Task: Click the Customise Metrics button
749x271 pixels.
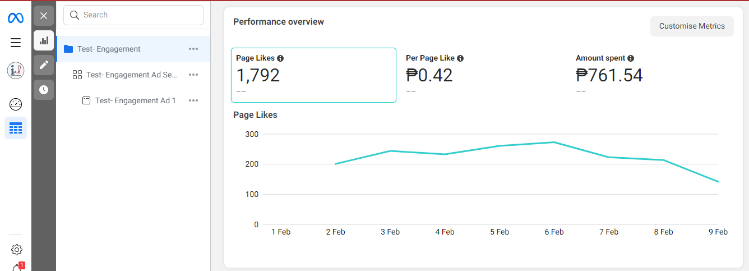Action: tap(692, 26)
